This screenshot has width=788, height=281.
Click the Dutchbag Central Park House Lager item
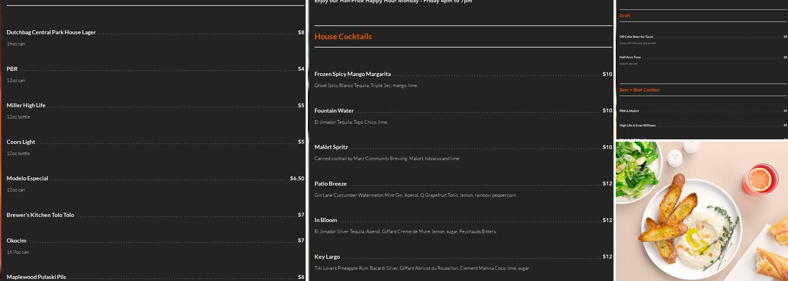tap(51, 33)
